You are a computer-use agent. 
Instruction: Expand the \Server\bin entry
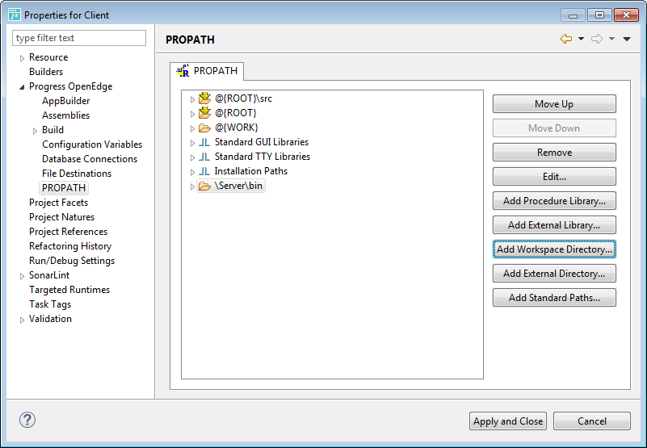(x=192, y=186)
